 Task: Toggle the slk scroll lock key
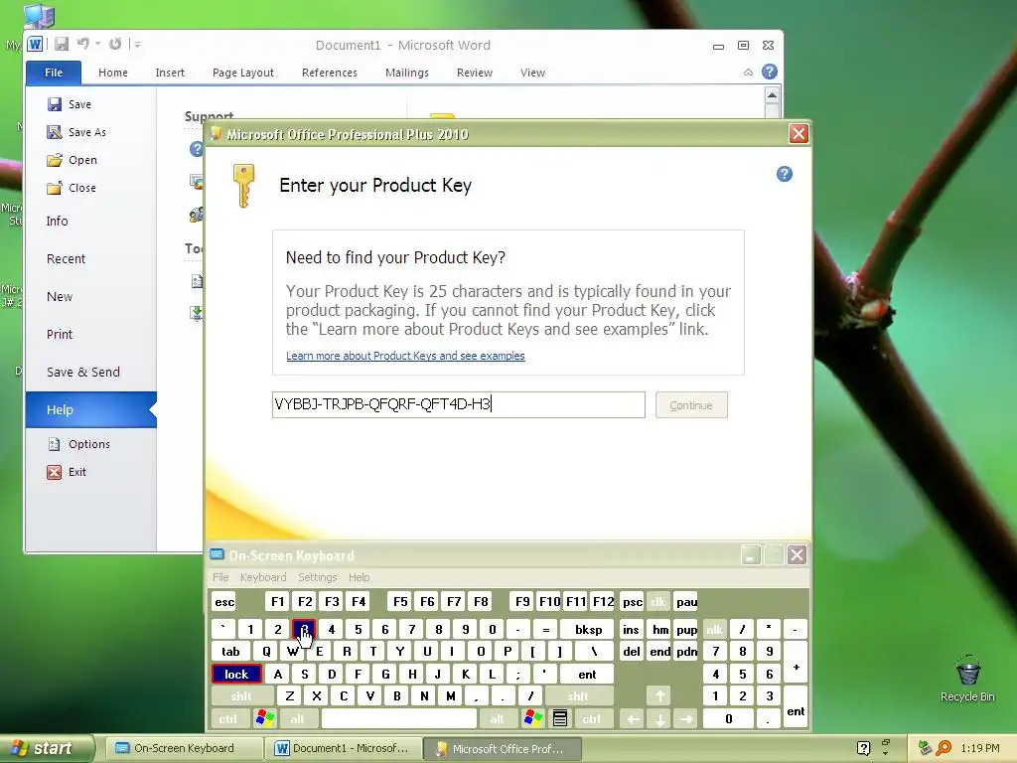[x=657, y=602]
